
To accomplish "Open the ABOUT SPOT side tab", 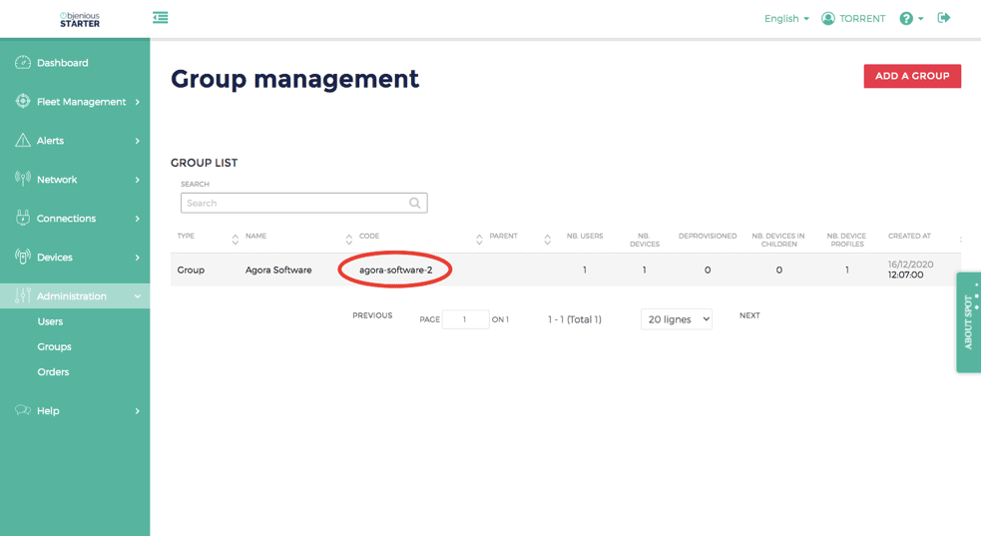I will coord(968,322).
